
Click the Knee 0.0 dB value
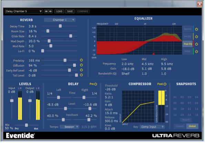(110, 129)
